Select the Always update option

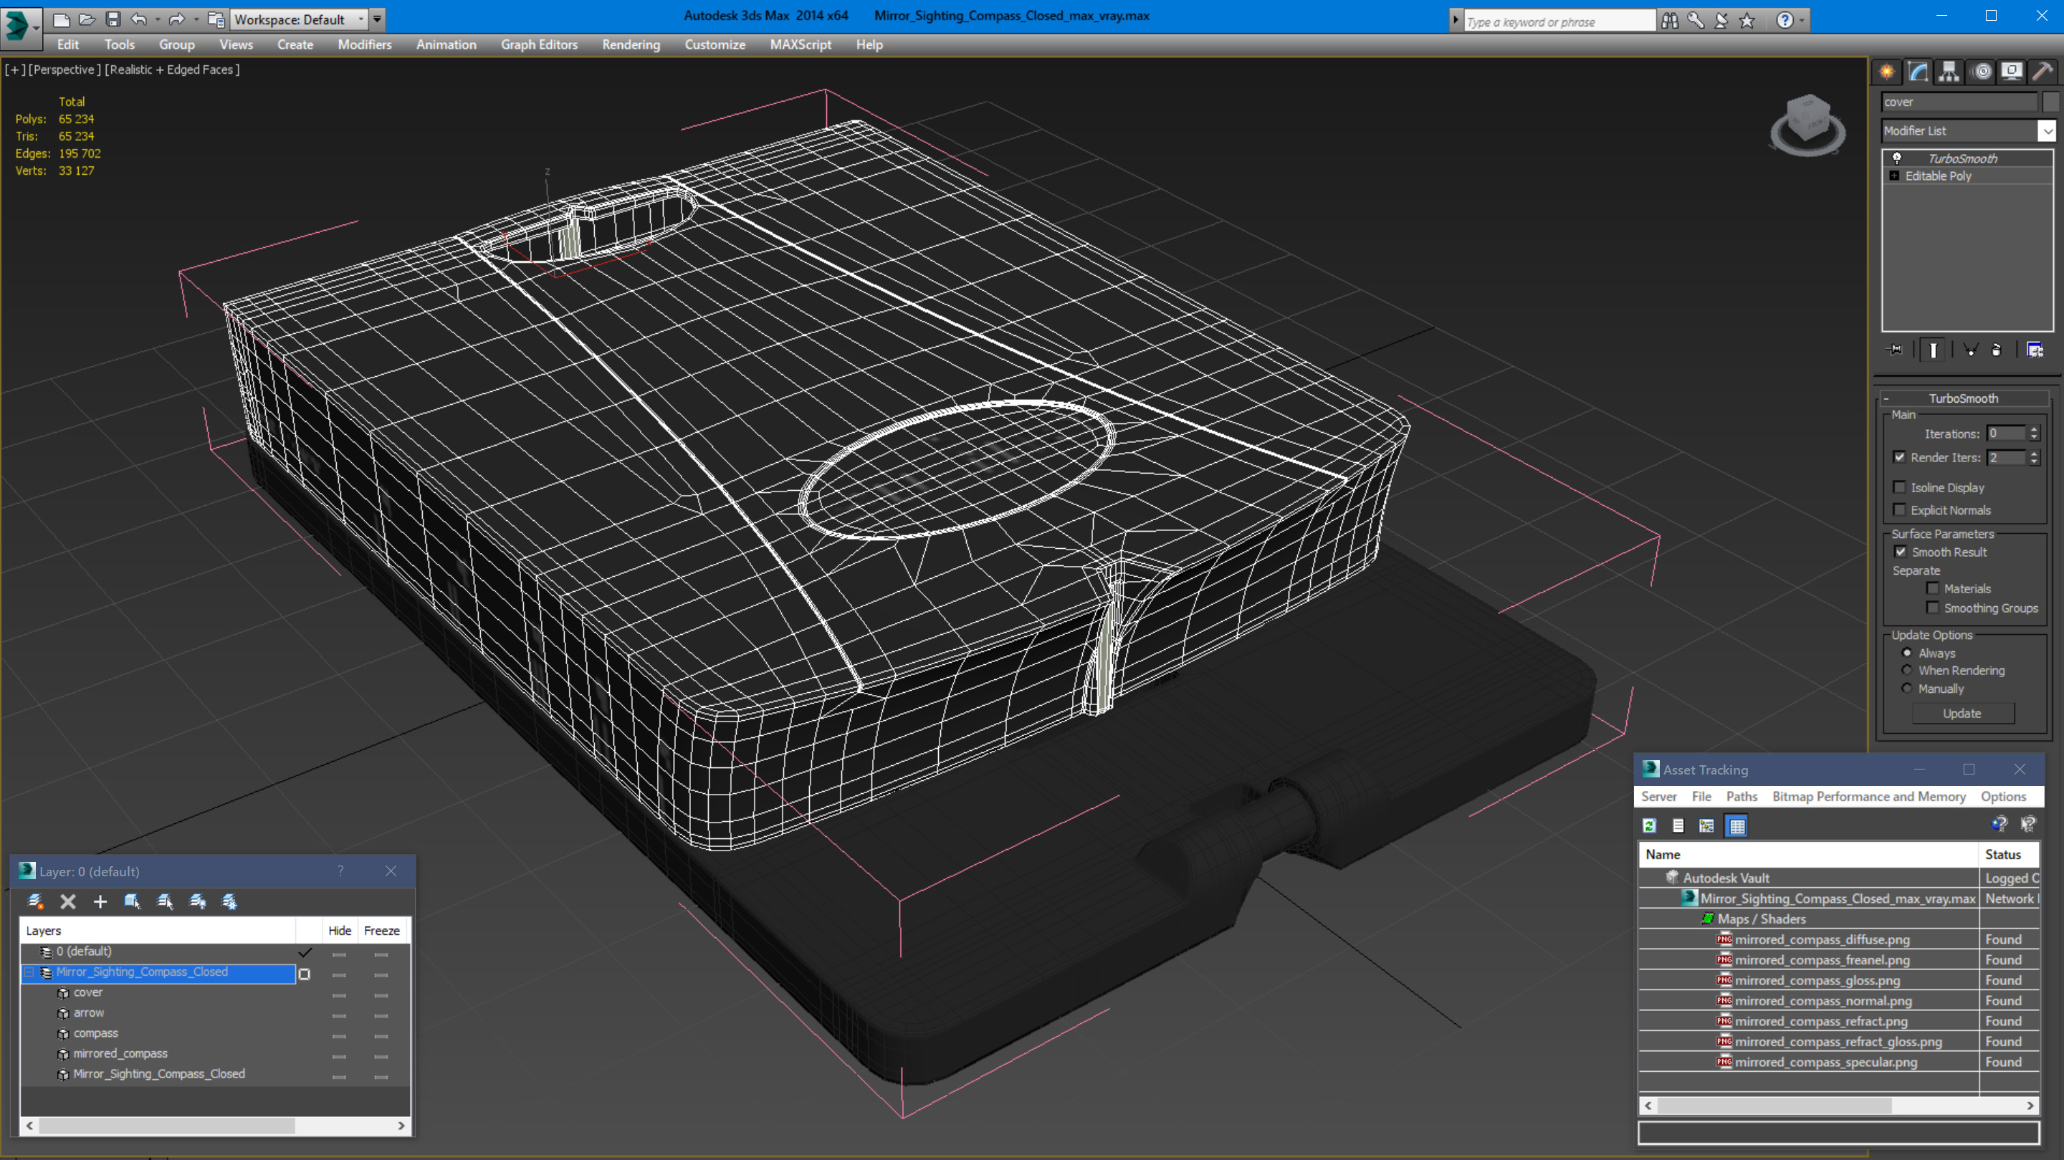click(1907, 652)
